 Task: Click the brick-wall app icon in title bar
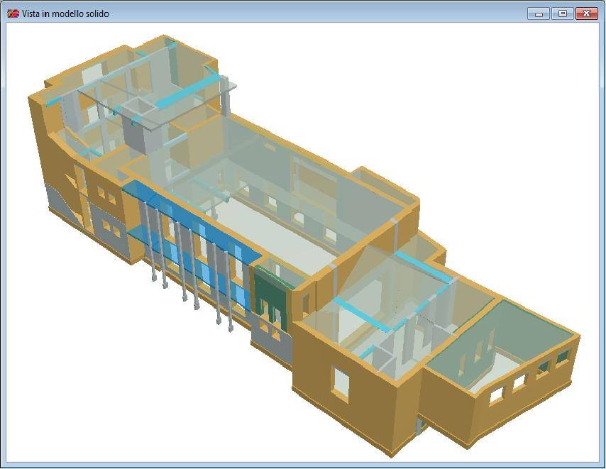click(x=13, y=13)
